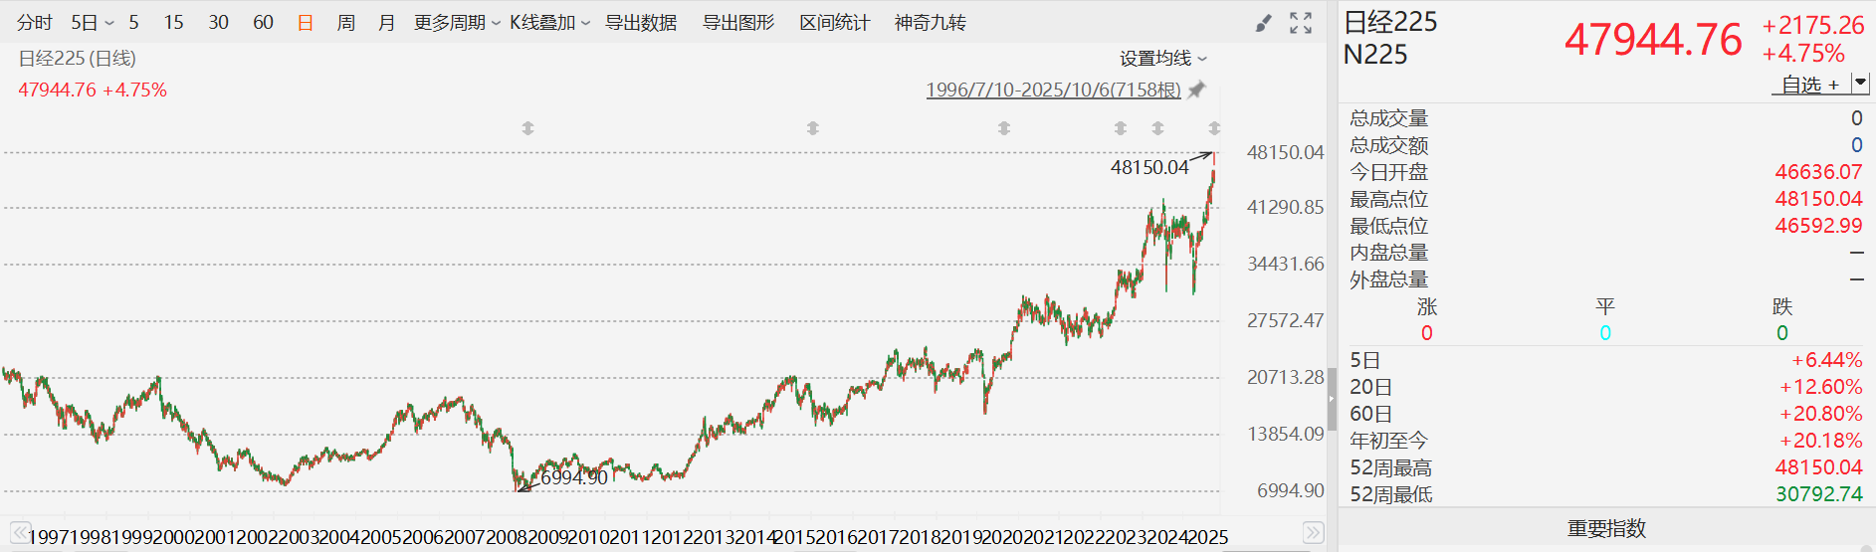The width and height of the screenshot is (1876, 552).
Task: Click the 今日开盘 value 46636.07
Action: pos(1818,172)
